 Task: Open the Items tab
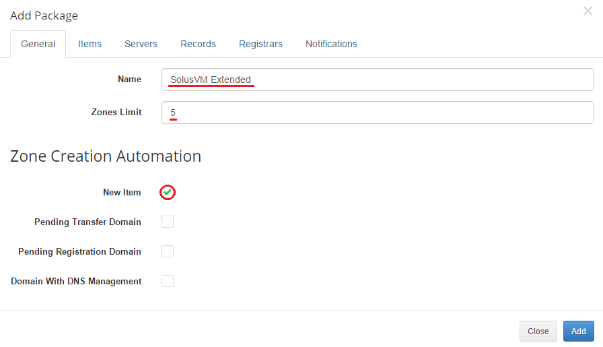tap(90, 44)
